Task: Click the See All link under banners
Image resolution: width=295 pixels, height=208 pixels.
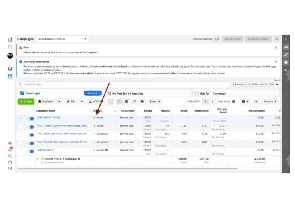Action: 277,80
